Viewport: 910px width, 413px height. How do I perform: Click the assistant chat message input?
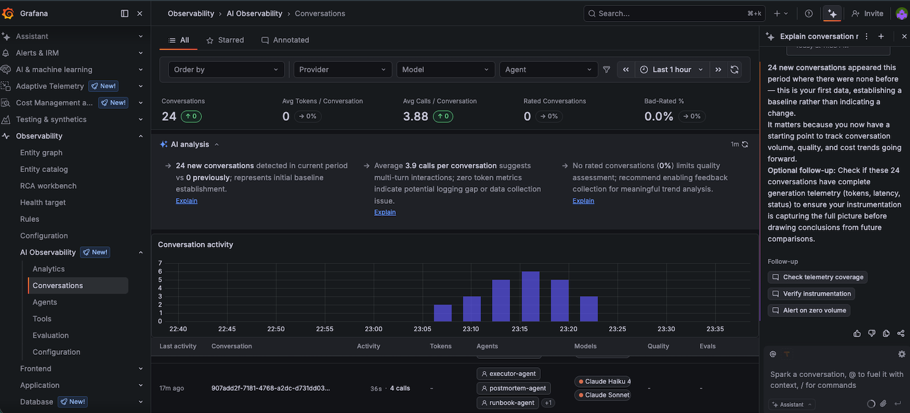point(837,380)
